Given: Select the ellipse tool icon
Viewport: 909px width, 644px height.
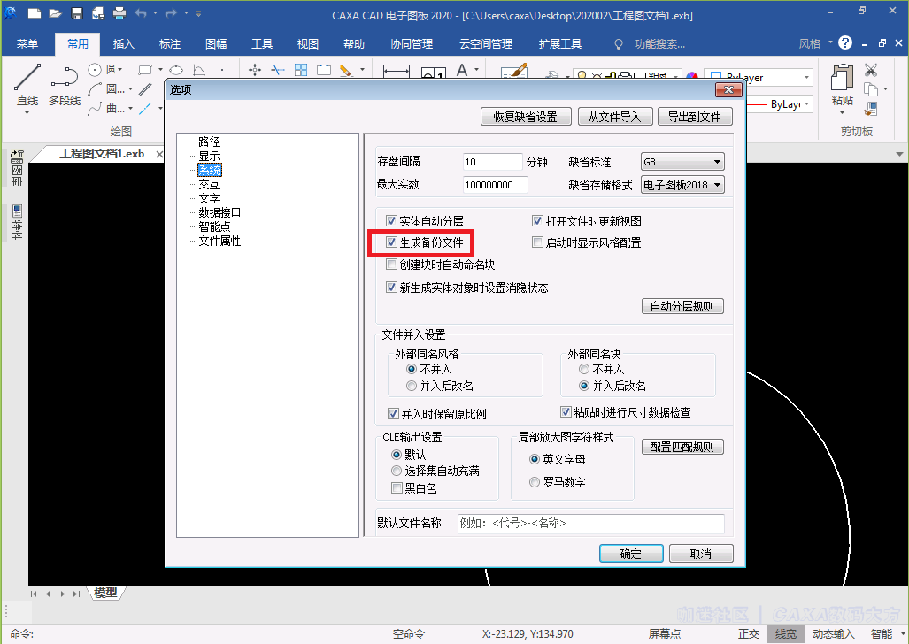Looking at the screenshot, I should point(176,70).
